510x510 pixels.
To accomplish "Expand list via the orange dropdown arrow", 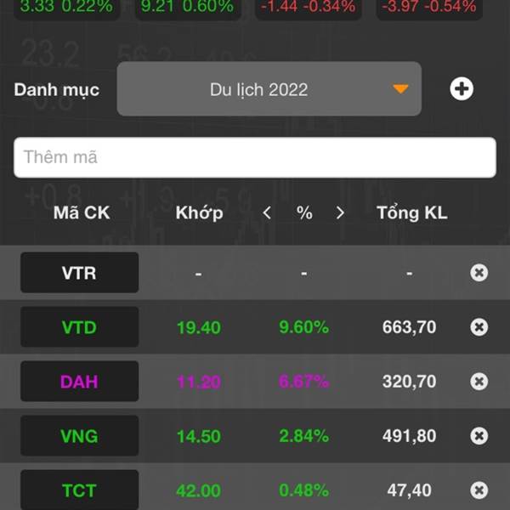I will coord(400,88).
